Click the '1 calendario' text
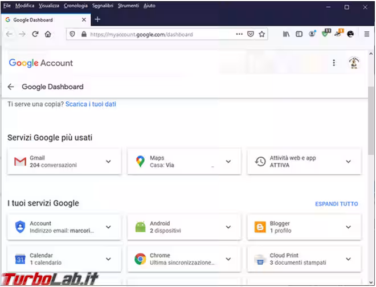 (x=46, y=263)
